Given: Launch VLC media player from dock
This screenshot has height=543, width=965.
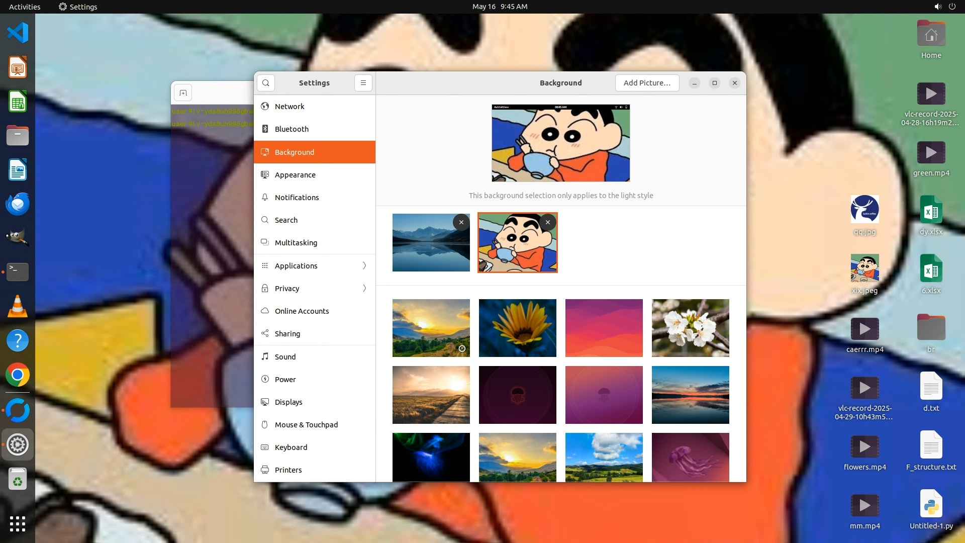Looking at the screenshot, I should [x=18, y=306].
